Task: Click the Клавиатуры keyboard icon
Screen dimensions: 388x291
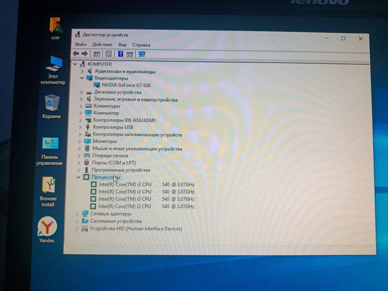Action: tap(89, 106)
